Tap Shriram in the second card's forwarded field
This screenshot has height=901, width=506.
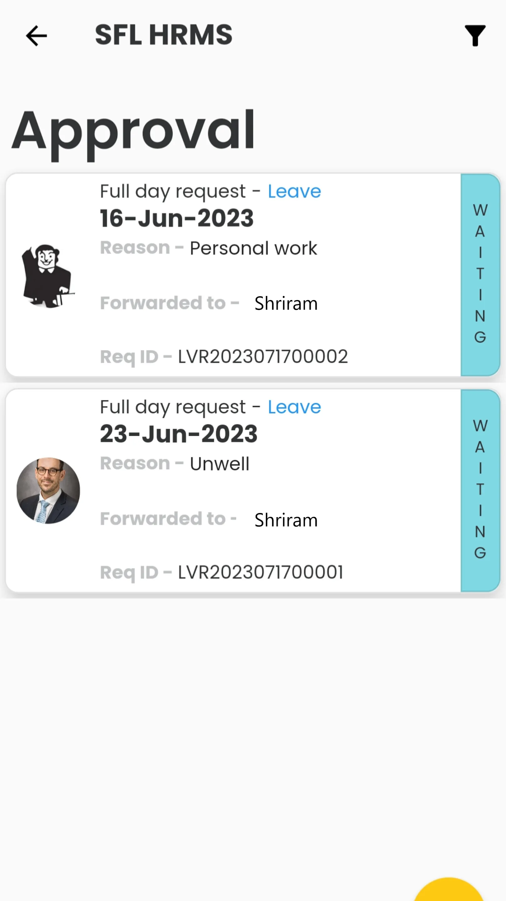[285, 519]
